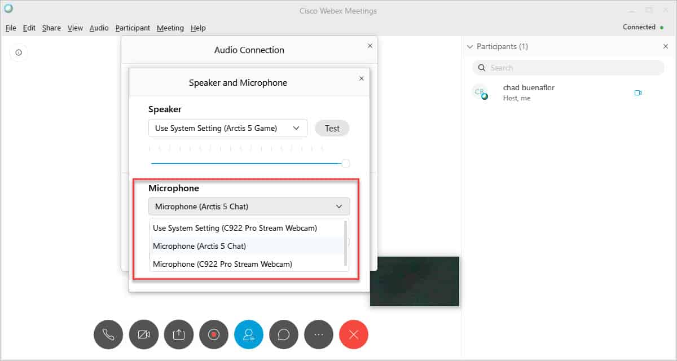This screenshot has width=677, height=361.
Task: Open the more options ellipsis button
Action: coord(319,334)
